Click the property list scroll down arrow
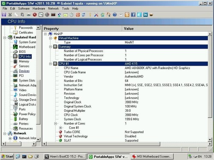The width and height of the screenshot is (214, 160). click(210, 140)
